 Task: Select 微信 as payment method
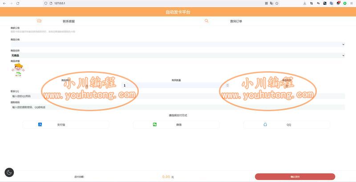pyautogui.click(x=176, y=124)
